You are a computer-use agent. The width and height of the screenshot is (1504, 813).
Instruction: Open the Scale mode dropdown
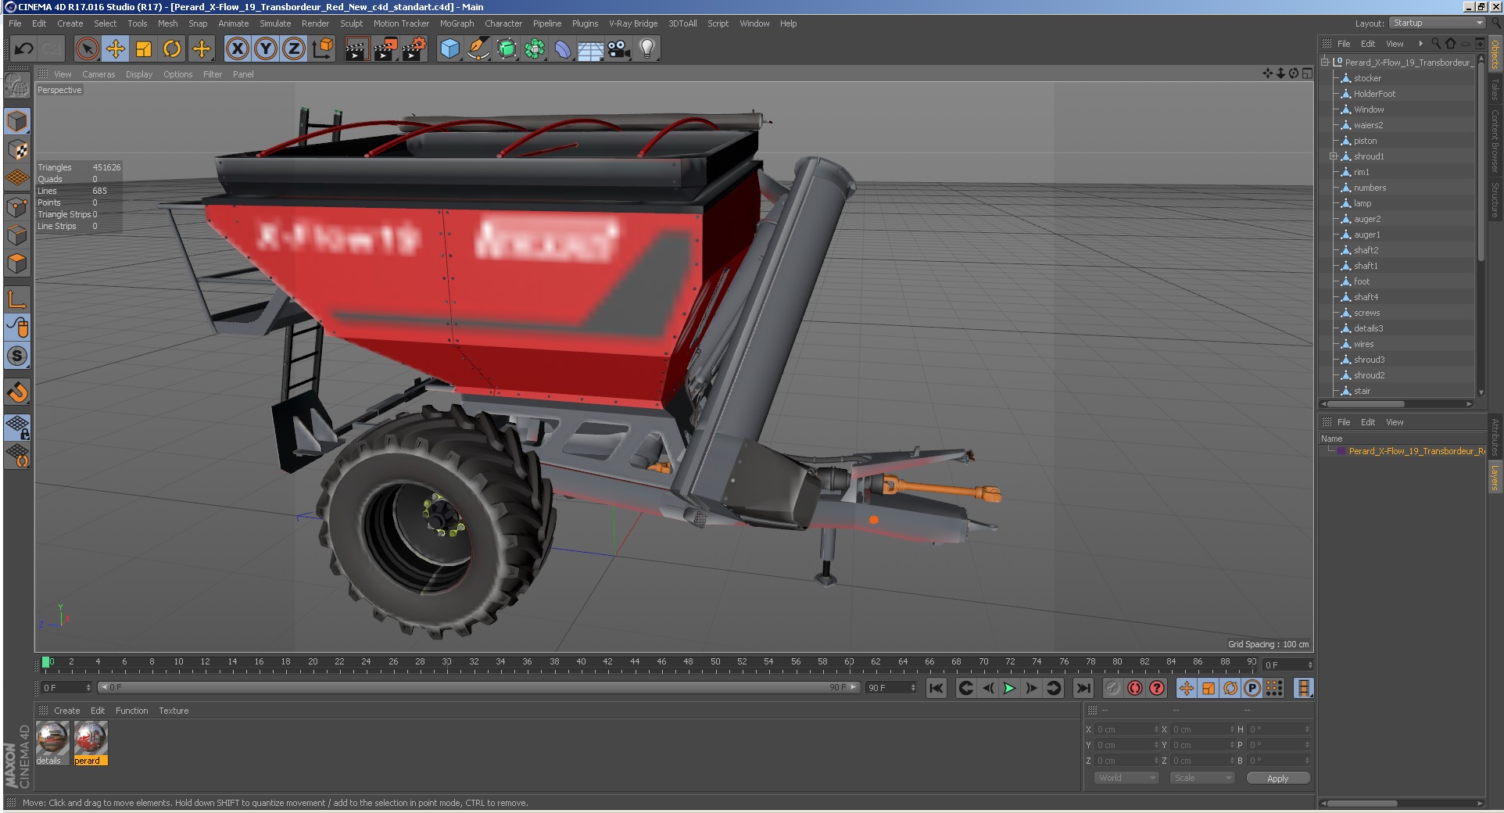point(1201,778)
